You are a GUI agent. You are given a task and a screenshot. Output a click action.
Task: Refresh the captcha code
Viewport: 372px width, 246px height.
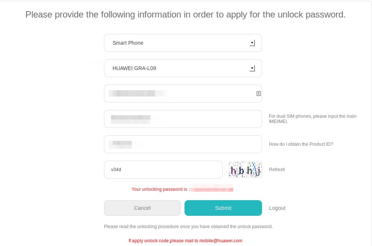[x=277, y=170]
